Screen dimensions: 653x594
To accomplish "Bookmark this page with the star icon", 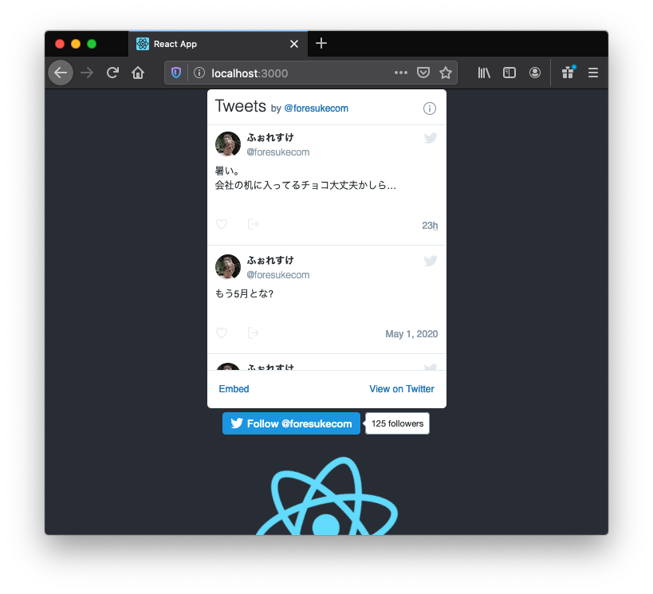I will pyautogui.click(x=446, y=73).
